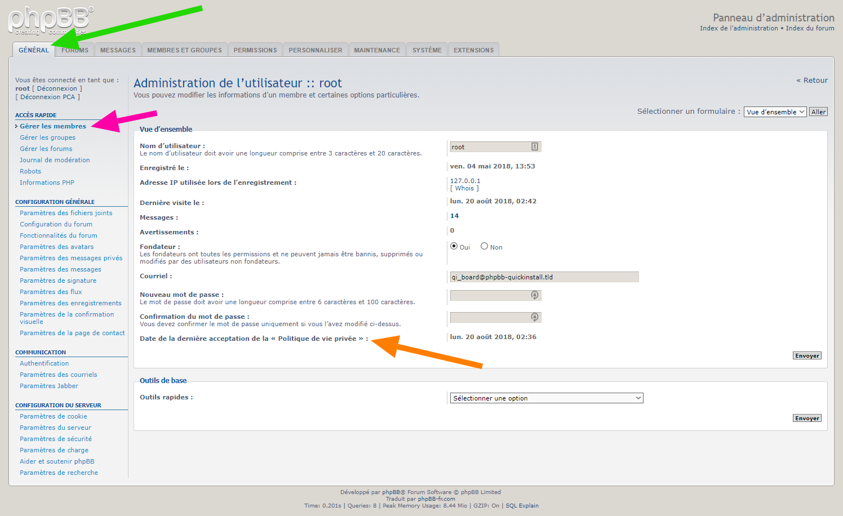The image size is (843, 516).
Task: Click key icon in new password field
Action: click(x=534, y=295)
